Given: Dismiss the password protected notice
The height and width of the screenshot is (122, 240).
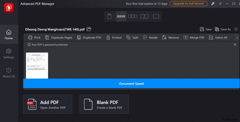Looking at the screenshot, I should pos(235,44).
